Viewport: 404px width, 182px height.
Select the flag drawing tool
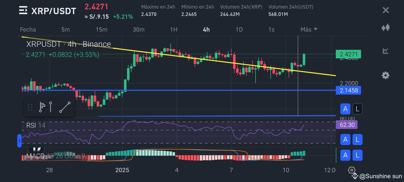42,107
